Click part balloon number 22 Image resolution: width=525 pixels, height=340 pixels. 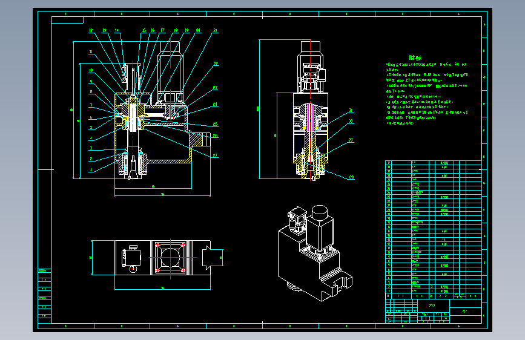click(216, 64)
